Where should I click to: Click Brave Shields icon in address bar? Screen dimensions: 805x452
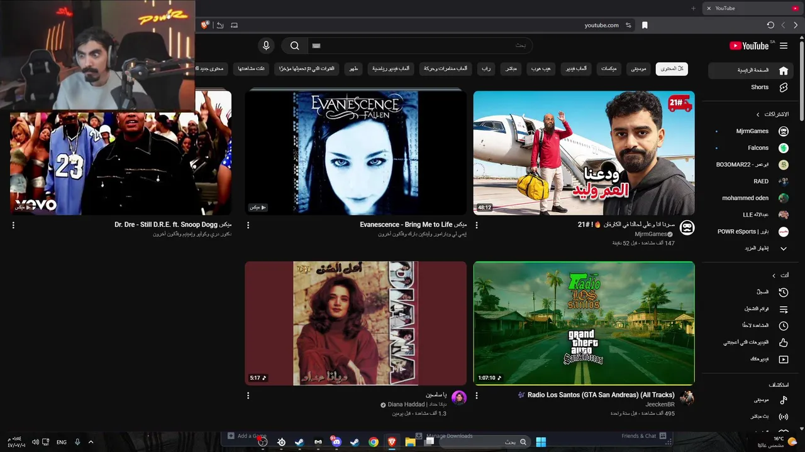tap(205, 25)
